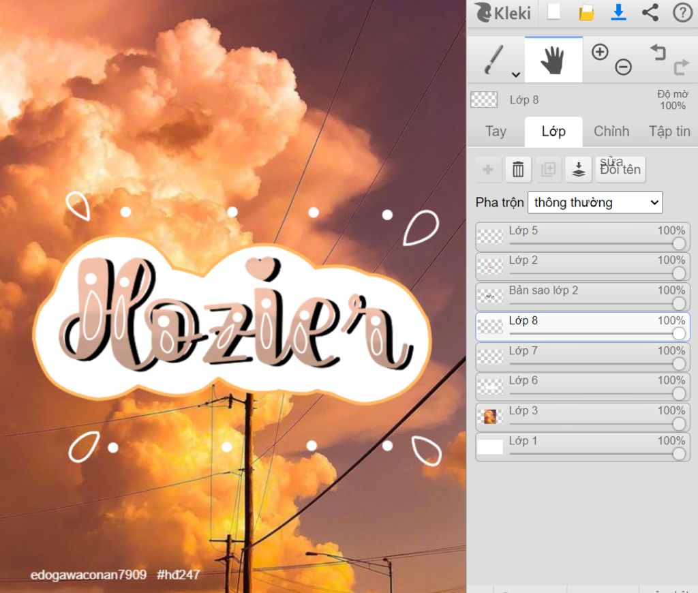This screenshot has width=698, height=593.
Task: Select the Lớp 2 layer
Action: 583,267
